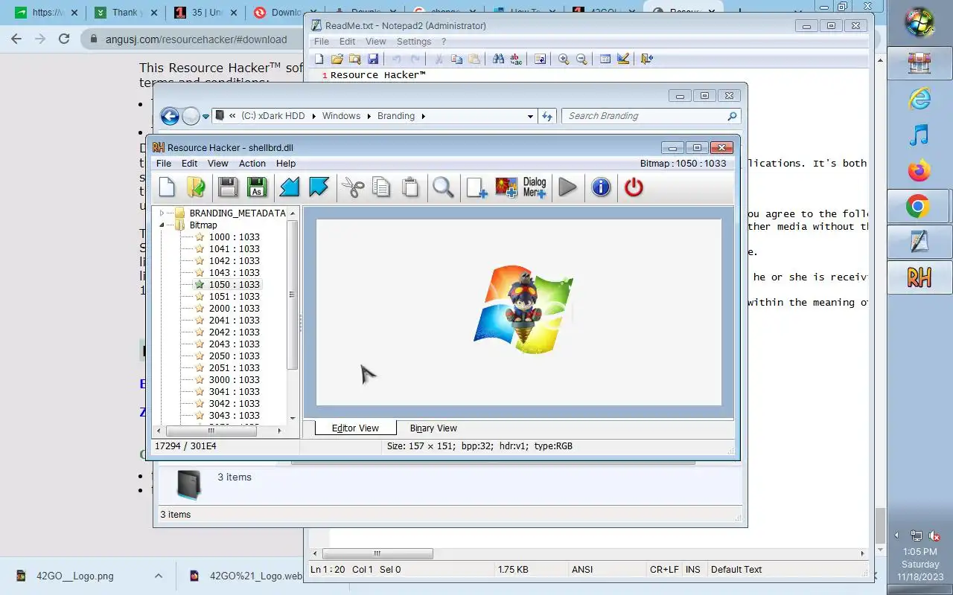953x595 pixels.
Task: Click the red power Exit icon
Action: click(x=634, y=187)
